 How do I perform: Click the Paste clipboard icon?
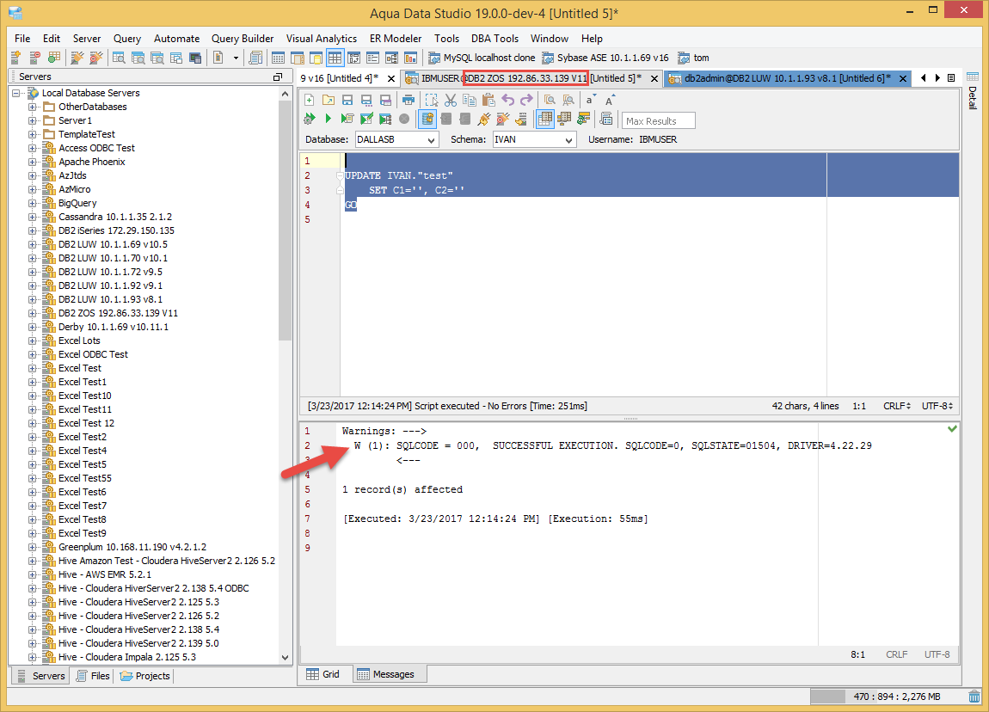tap(488, 101)
